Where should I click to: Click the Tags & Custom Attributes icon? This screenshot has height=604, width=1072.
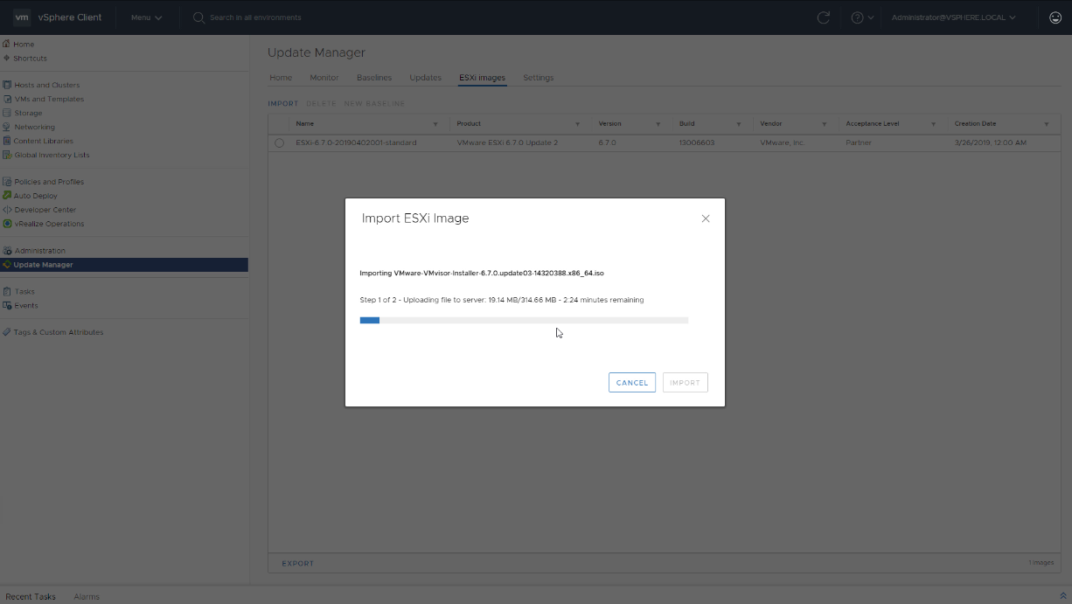[x=7, y=332]
